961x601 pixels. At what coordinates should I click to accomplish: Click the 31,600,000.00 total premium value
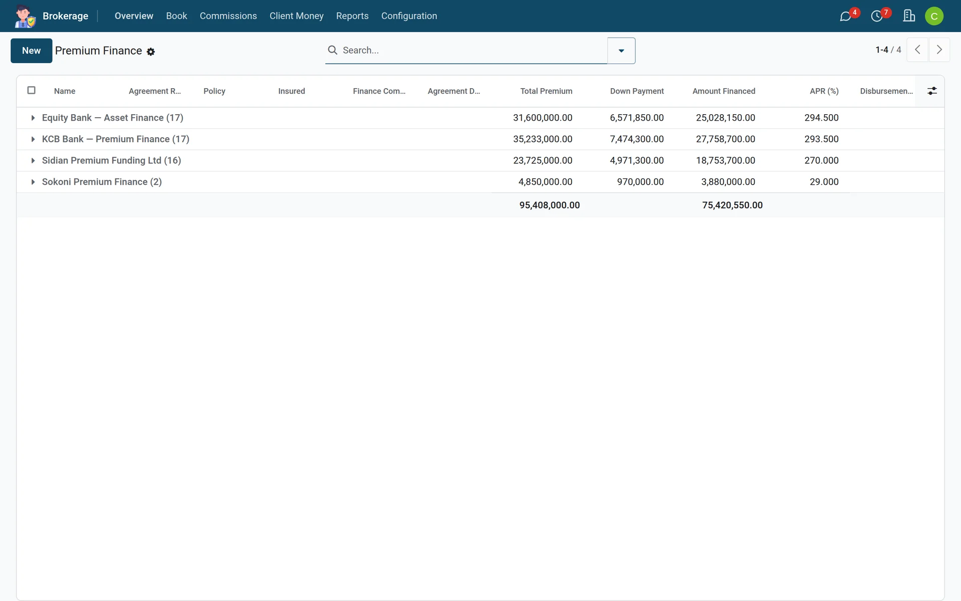[x=543, y=118]
